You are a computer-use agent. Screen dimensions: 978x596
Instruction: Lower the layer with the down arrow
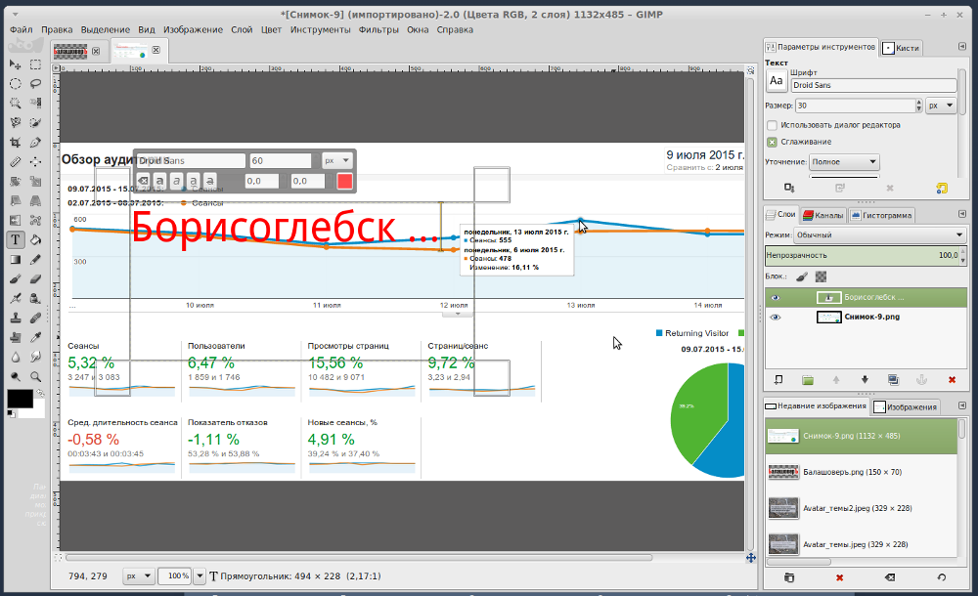(x=865, y=380)
